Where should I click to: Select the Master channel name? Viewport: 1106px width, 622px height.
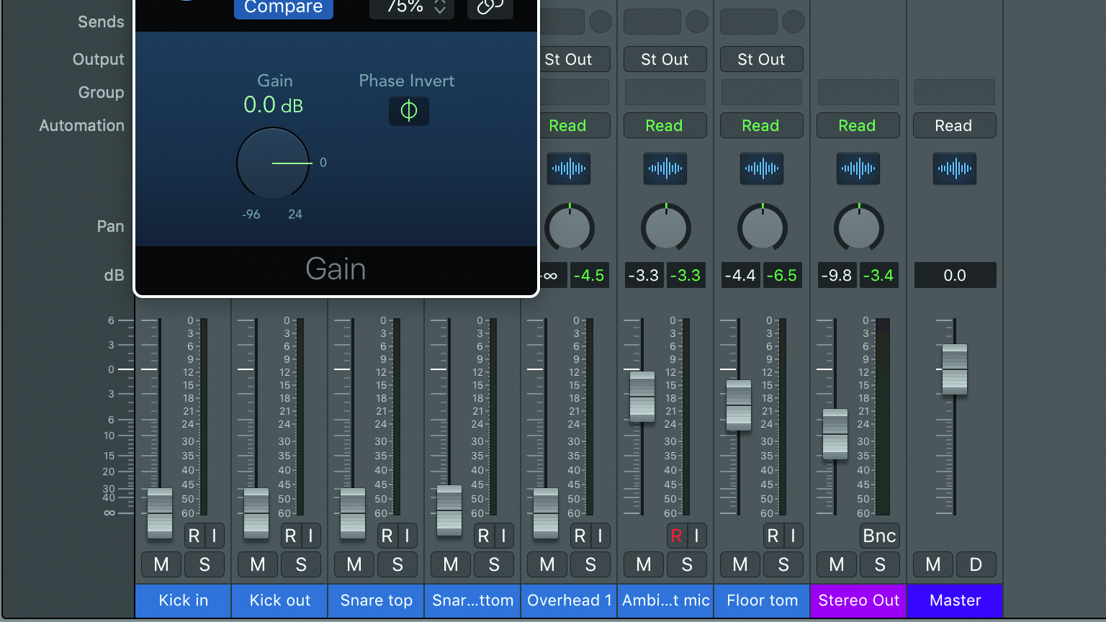tap(956, 600)
